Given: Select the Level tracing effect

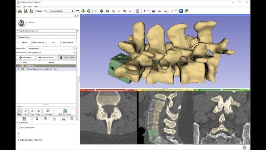Looking at the screenshot, I should tap(48, 112).
